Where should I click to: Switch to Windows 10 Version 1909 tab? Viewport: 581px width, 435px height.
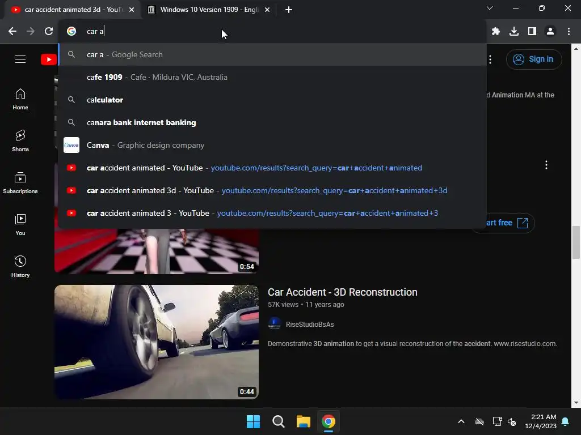209,10
